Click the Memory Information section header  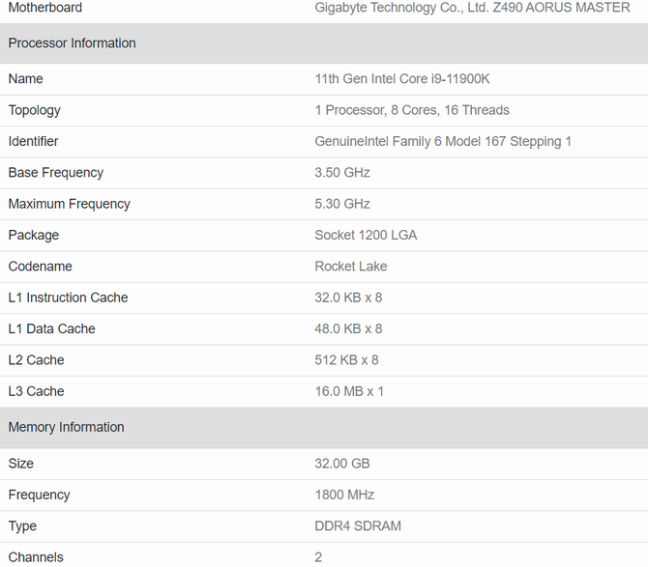tap(66, 428)
